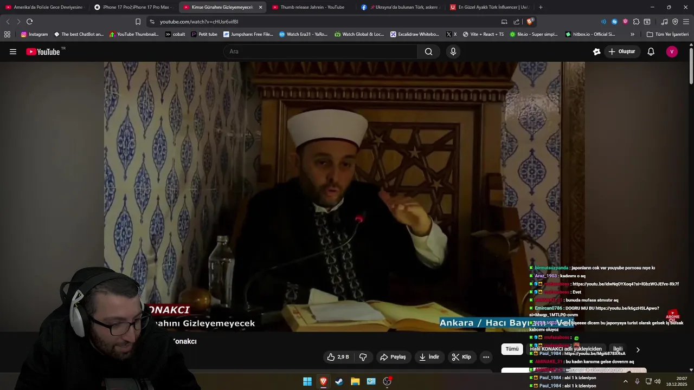Open the blue sound-wave extension icon
Screen dimensions: 694x390
pyautogui.click(x=603, y=22)
